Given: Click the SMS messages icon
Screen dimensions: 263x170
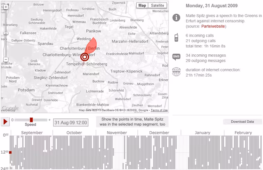Looking at the screenshot, I should 176,57.
